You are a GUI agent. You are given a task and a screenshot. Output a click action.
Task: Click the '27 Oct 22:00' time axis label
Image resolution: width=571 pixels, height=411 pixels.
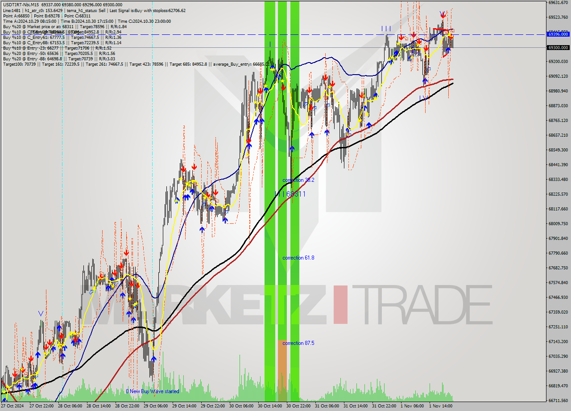tap(41, 406)
